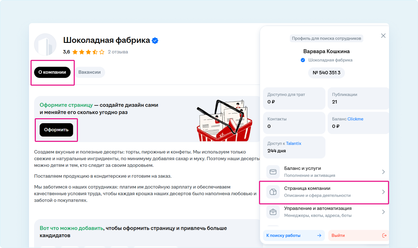Click the wallet icon for Баланс и услуги
The width and height of the screenshot is (418, 248).
(273, 172)
